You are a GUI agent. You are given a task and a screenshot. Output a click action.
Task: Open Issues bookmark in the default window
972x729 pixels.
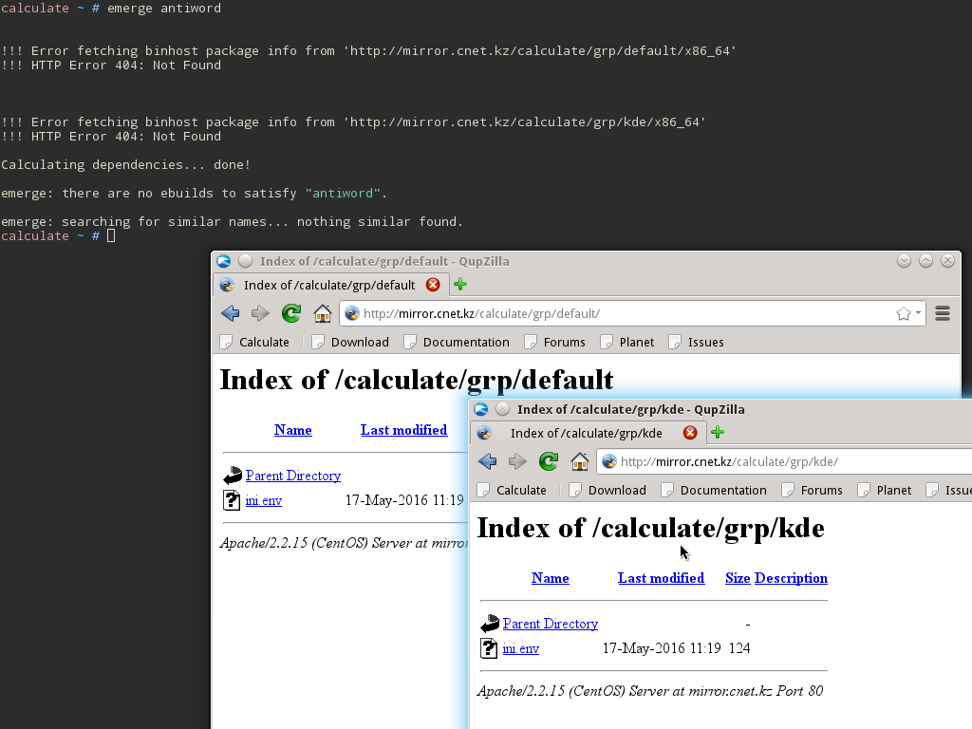click(x=696, y=342)
